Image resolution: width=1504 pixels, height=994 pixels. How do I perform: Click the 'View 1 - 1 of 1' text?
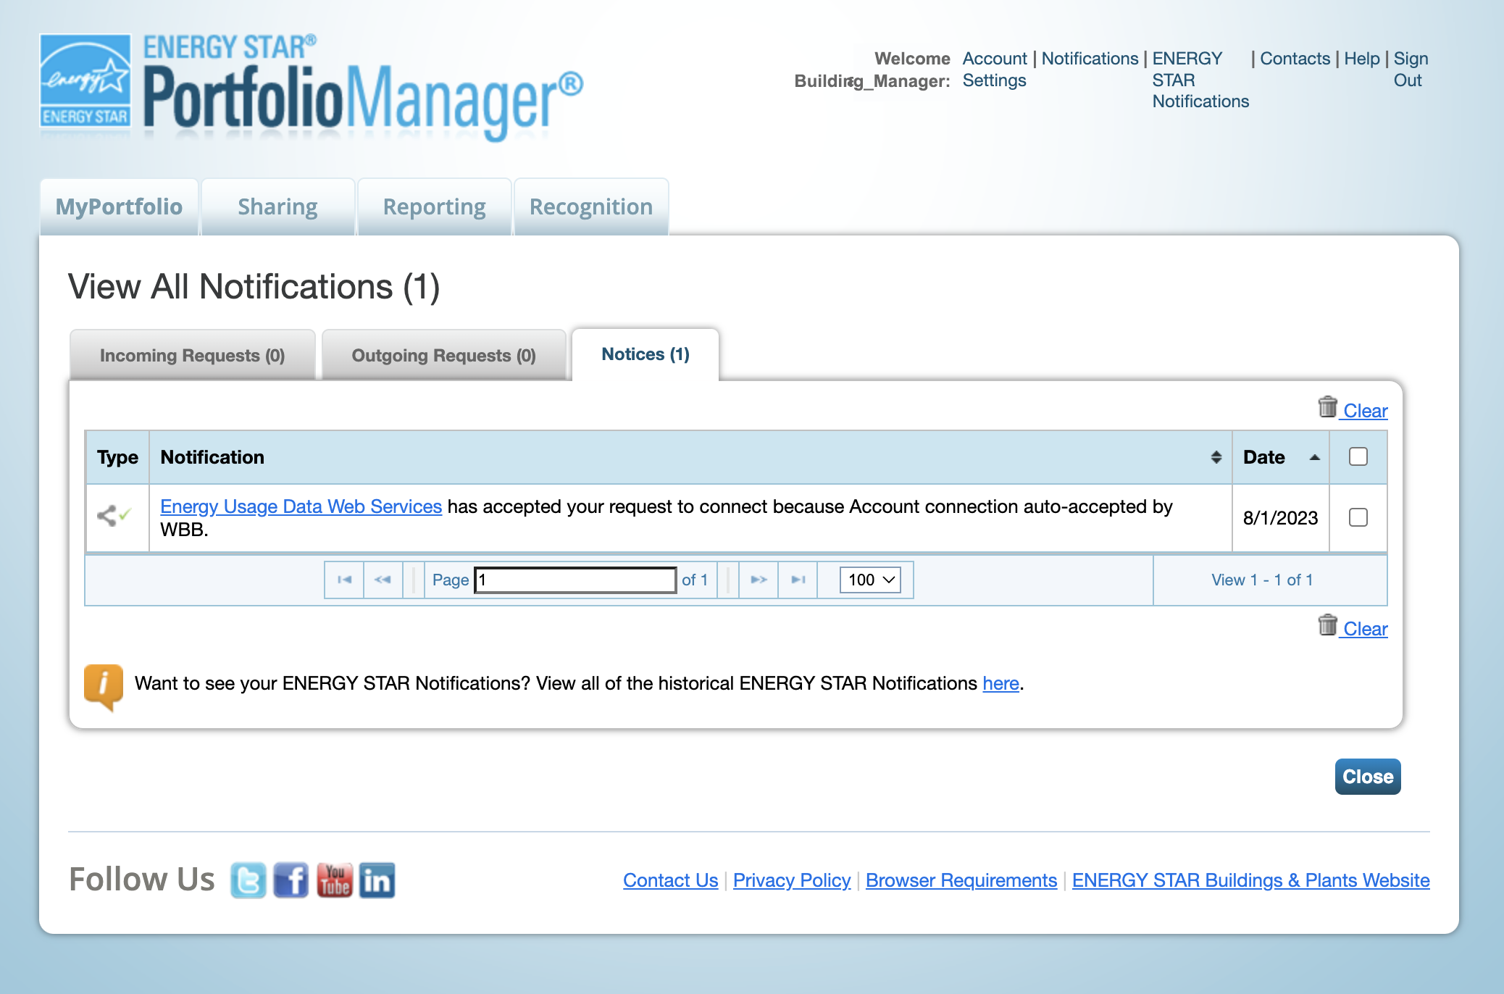1262,580
